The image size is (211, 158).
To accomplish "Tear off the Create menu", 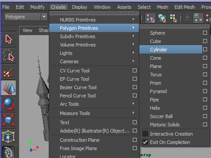I will (x=95, y=13).
